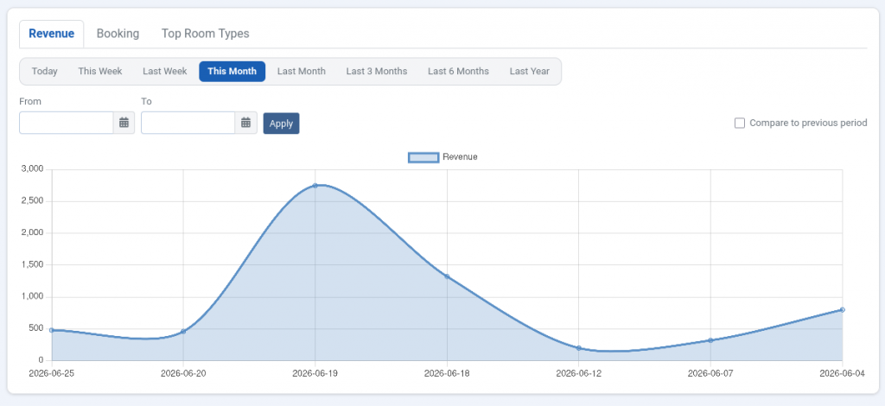Open the From date calendar icon
The width and height of the screenshot is (885, 406).
(x=124, y=123)
